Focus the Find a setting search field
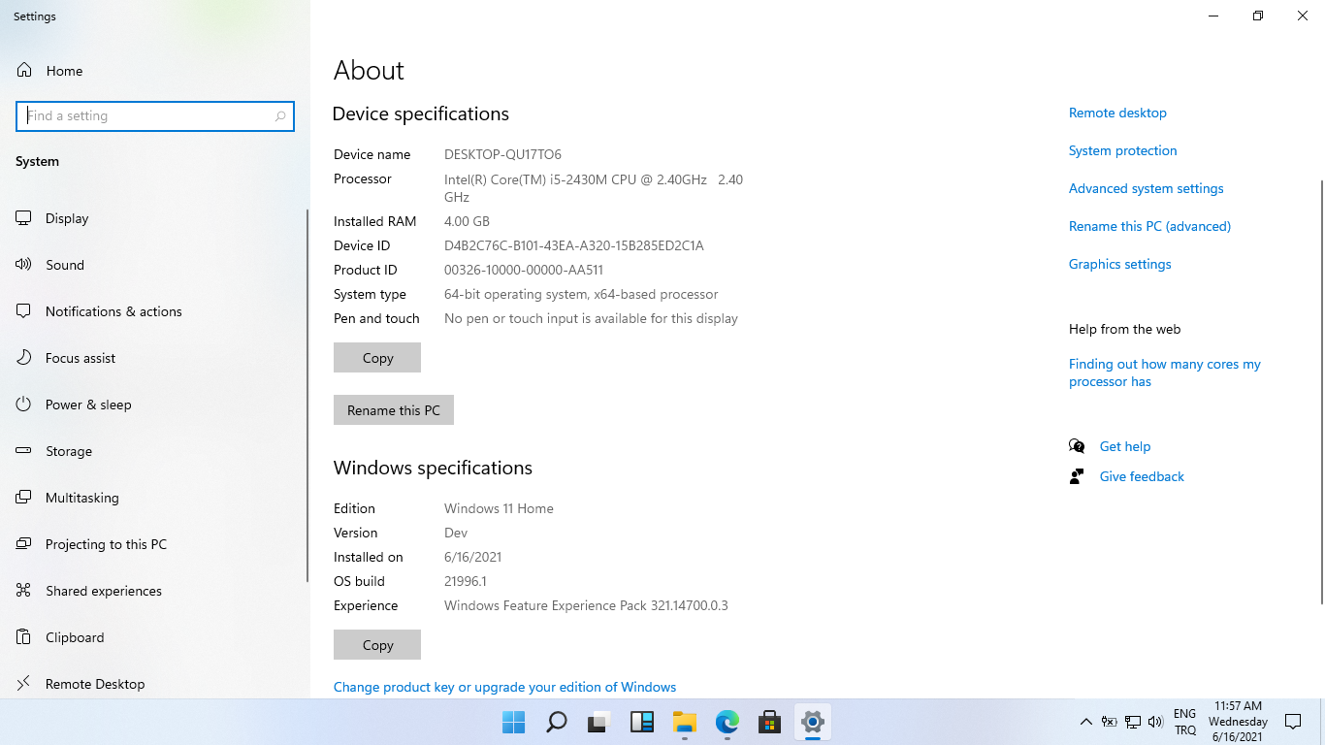 click(x=155, y=116)
